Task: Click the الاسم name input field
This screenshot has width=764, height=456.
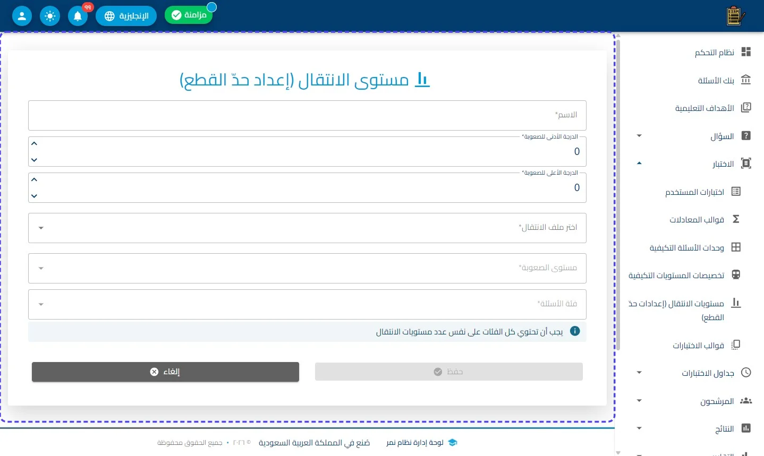Action: click(x=307, y=115)
